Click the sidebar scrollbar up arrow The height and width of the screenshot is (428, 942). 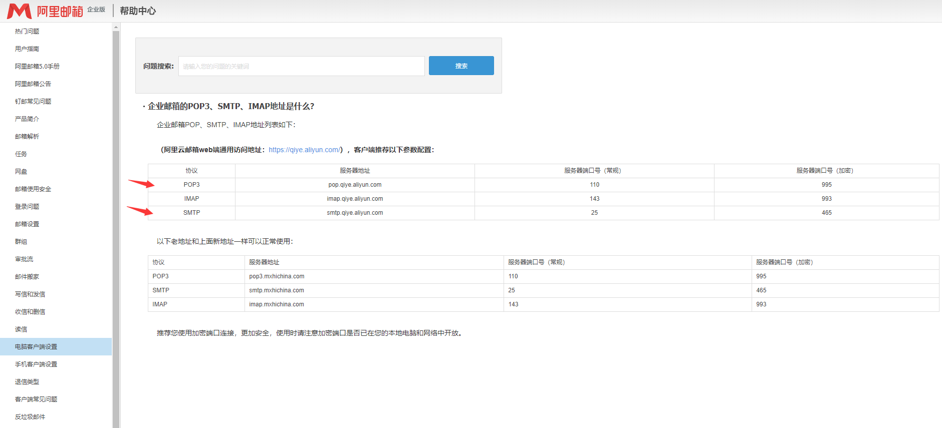tap(116, 27)
